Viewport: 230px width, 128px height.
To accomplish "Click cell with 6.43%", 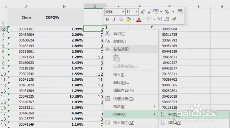I will click(x=64, y=63).
